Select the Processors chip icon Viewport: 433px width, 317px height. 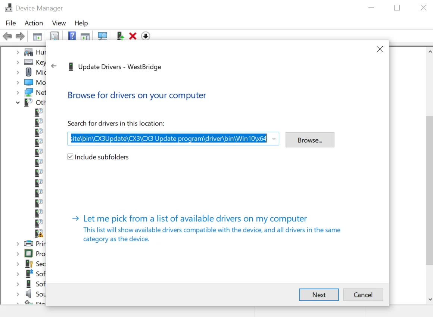pyautogui.click(x=28, y=254)
